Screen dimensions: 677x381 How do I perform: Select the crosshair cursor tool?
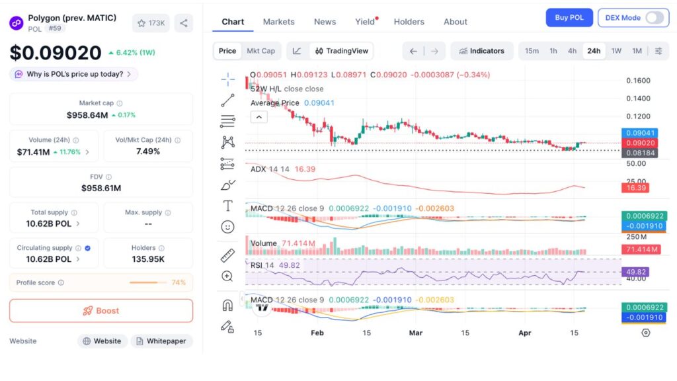[x=227, y=79]
